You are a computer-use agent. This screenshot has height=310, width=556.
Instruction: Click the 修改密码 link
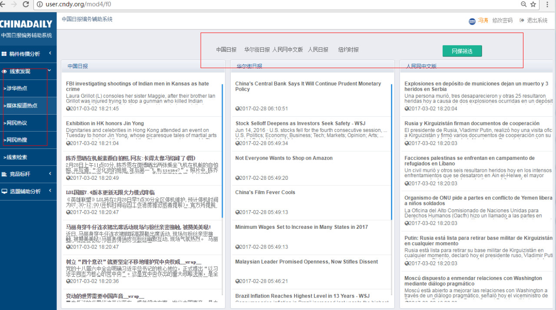[503, 20]
